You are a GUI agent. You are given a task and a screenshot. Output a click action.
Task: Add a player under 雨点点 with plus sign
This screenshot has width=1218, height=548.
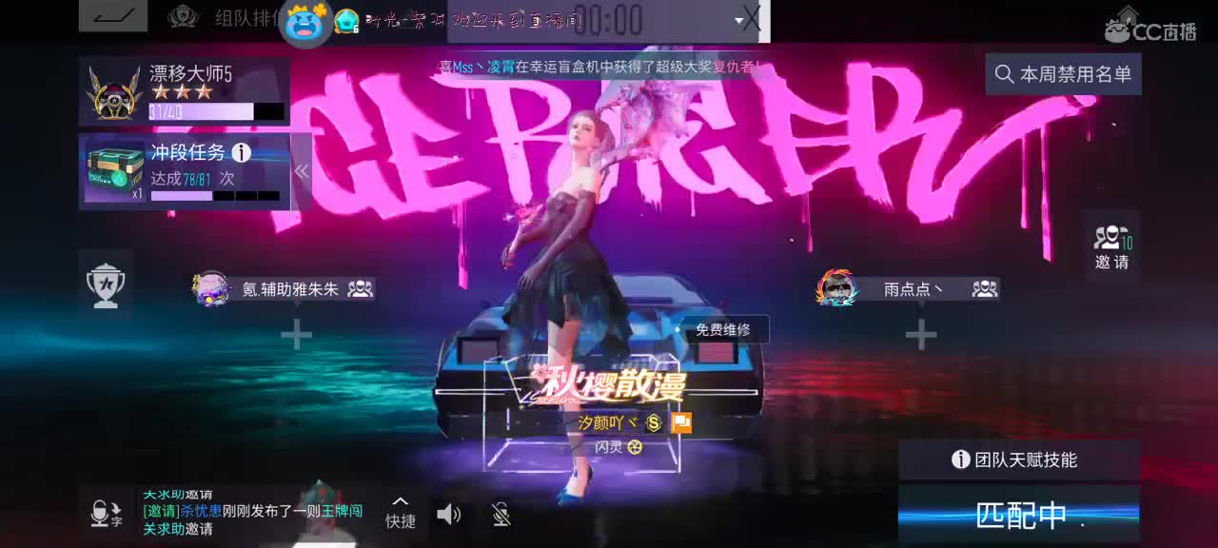pos(920,335)
